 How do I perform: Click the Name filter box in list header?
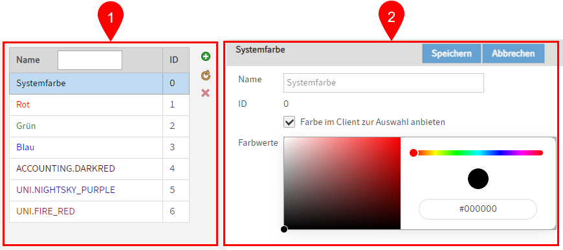(90, 60)
